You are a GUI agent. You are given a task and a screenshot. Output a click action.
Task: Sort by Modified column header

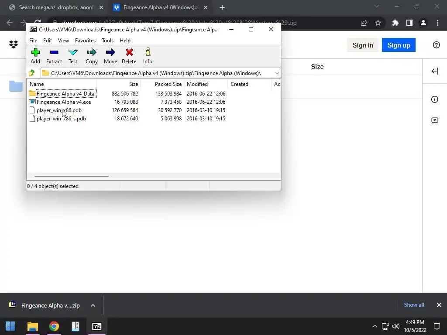206,84
